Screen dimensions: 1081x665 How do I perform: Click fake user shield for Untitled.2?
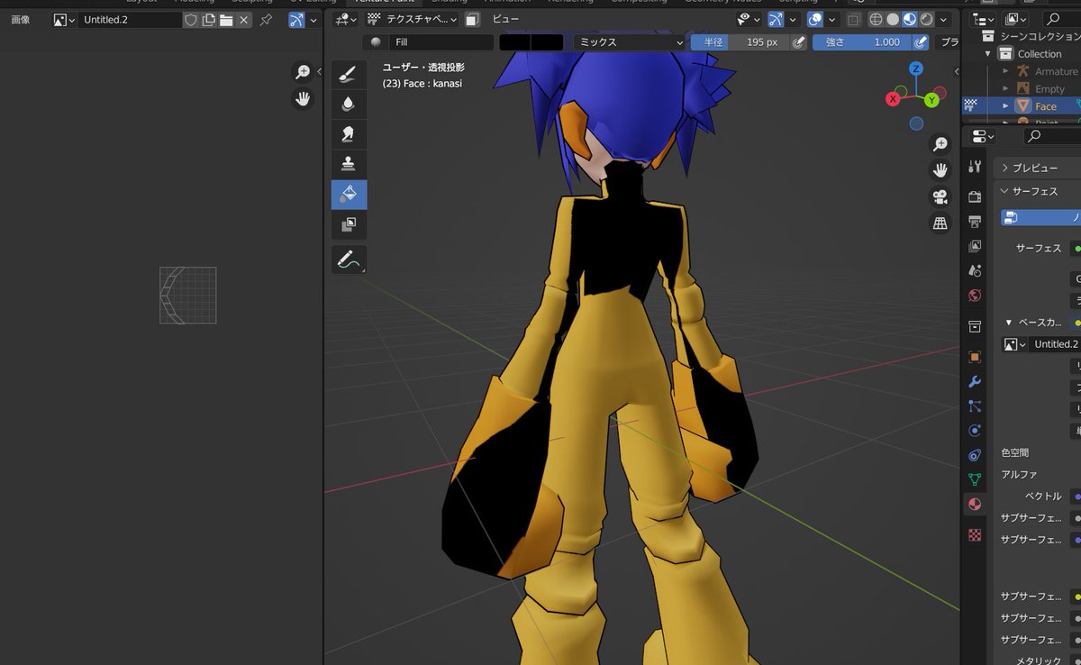click(191, 20)
